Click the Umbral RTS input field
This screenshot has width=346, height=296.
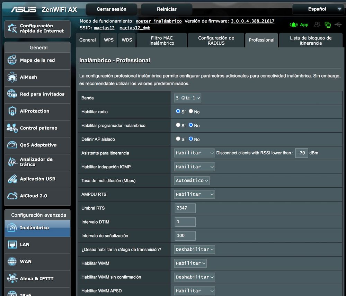click(x=185, y=208)
